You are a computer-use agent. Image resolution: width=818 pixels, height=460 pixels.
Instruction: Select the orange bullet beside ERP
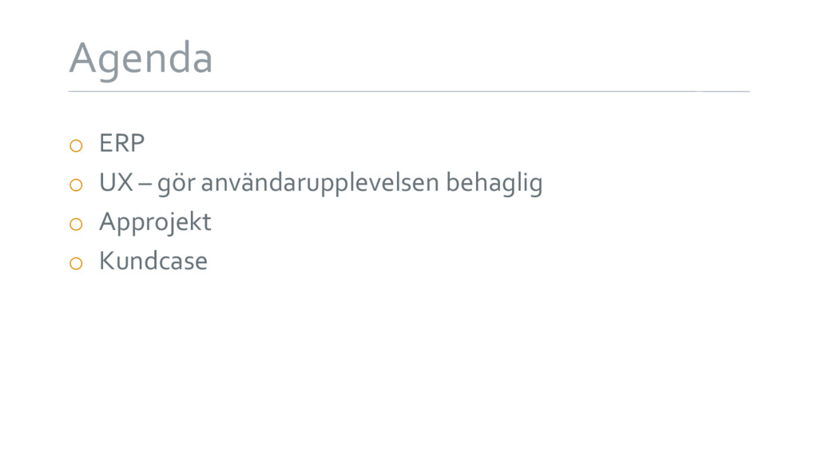[76, 145]
